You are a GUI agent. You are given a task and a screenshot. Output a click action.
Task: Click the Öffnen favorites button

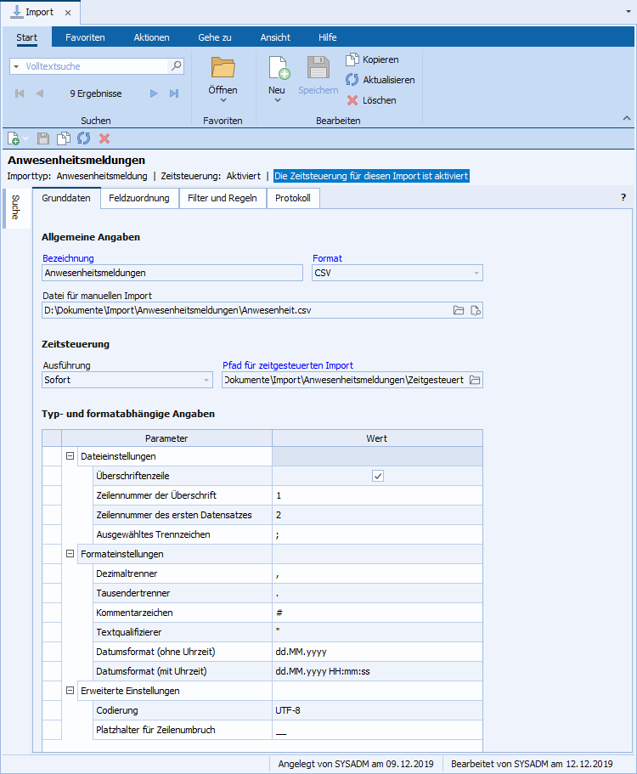[x=223, y=76]
